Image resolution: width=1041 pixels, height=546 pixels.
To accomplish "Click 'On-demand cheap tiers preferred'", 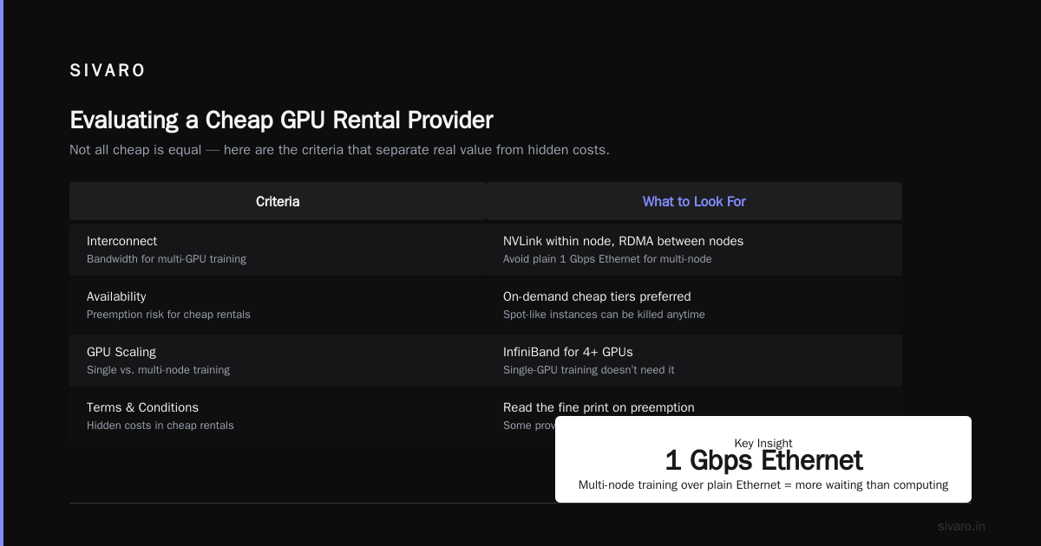I will pos(597,296).
